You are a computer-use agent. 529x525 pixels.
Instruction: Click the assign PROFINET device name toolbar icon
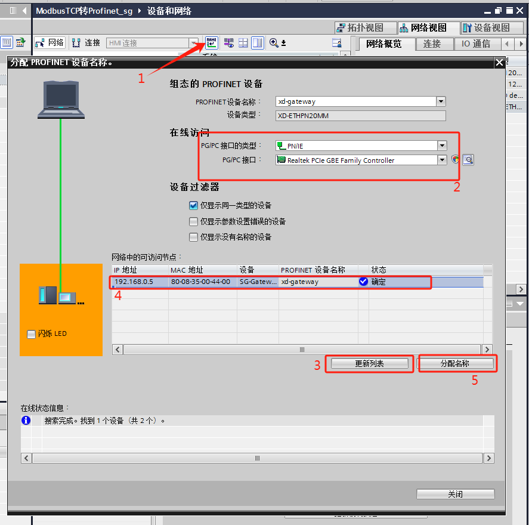[212, 42]
